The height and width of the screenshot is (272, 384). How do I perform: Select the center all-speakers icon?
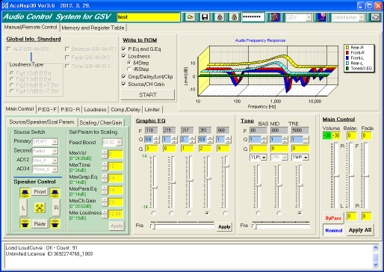coord(40,208)
